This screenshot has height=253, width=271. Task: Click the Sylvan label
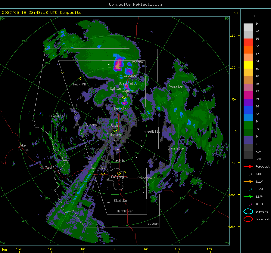click(115, 89)
